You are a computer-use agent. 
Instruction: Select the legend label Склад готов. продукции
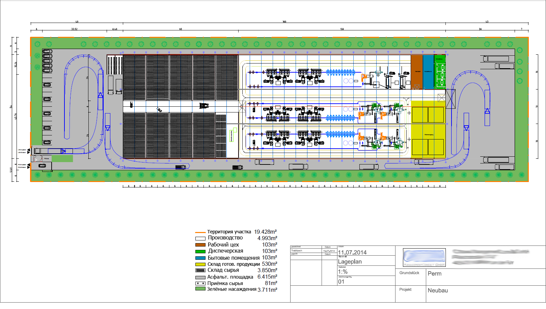pos(234,264)
